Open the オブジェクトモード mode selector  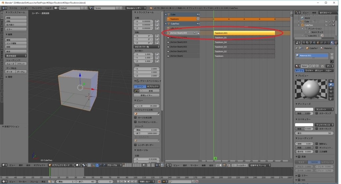click(x=61, y=165)
